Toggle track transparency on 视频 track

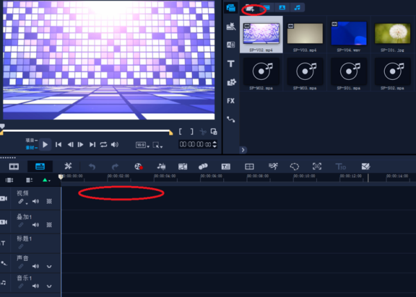click(49, 201)
